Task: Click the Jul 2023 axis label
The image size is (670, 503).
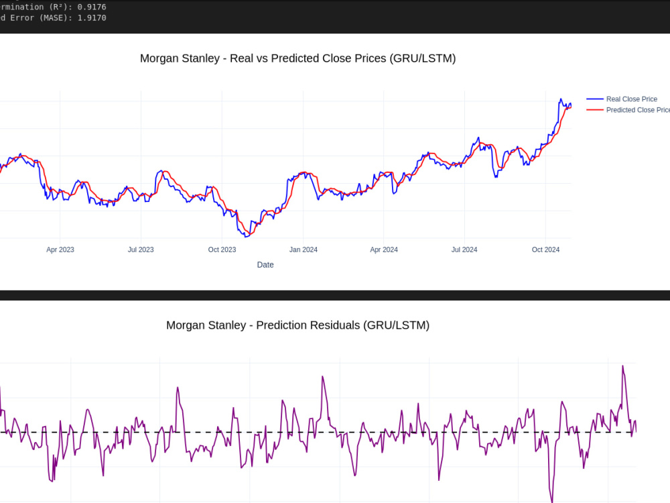Action: click(x=141, y=249)
